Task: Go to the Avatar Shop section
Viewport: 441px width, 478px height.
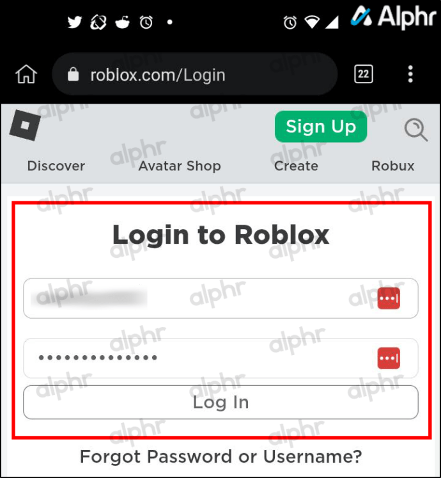Action: click(180, 166)
